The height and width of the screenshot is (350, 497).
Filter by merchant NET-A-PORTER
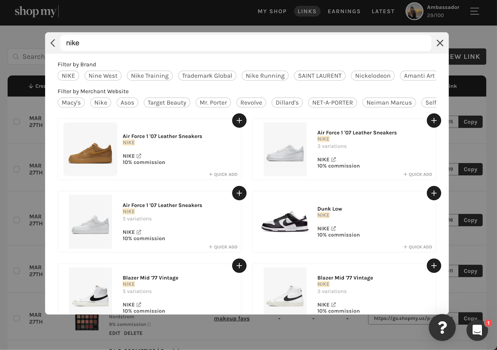[x=333, y=103]
